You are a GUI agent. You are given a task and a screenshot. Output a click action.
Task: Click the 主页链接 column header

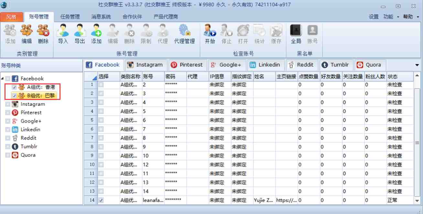point(287,76)
